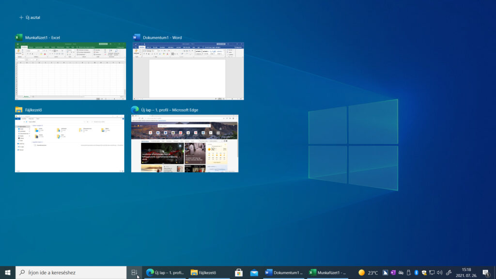Screen dimensions: 496x279
Task: Switch to Munkafüzet1 via the Excel taskbar button
Action: [x=328, y=272]
